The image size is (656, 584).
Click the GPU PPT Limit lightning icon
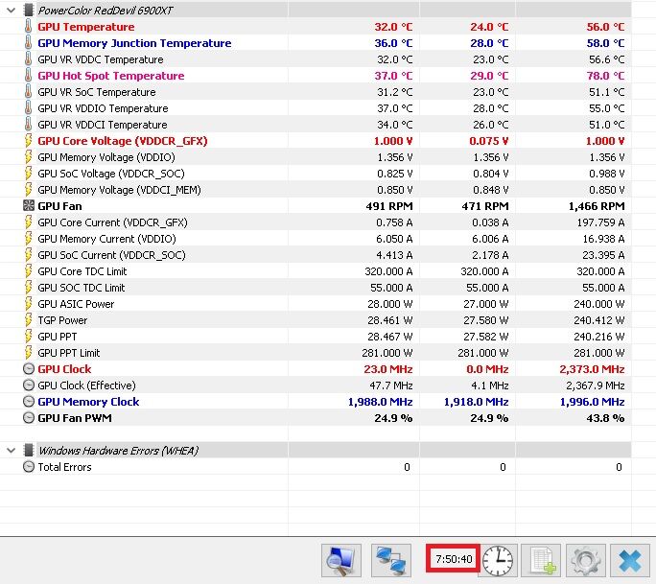coord(28,353)
